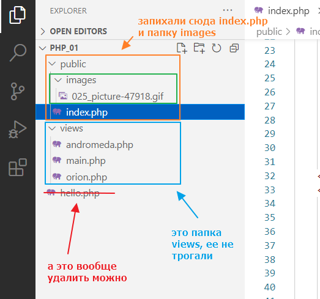Click the public breadcrumb segment
This screenshot has width=320, height=299.
(x=269, y=32)
